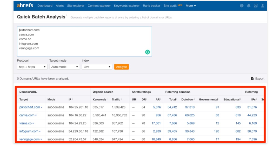
Task: Click the Dofollow column header
Action: tap(187, 99)
